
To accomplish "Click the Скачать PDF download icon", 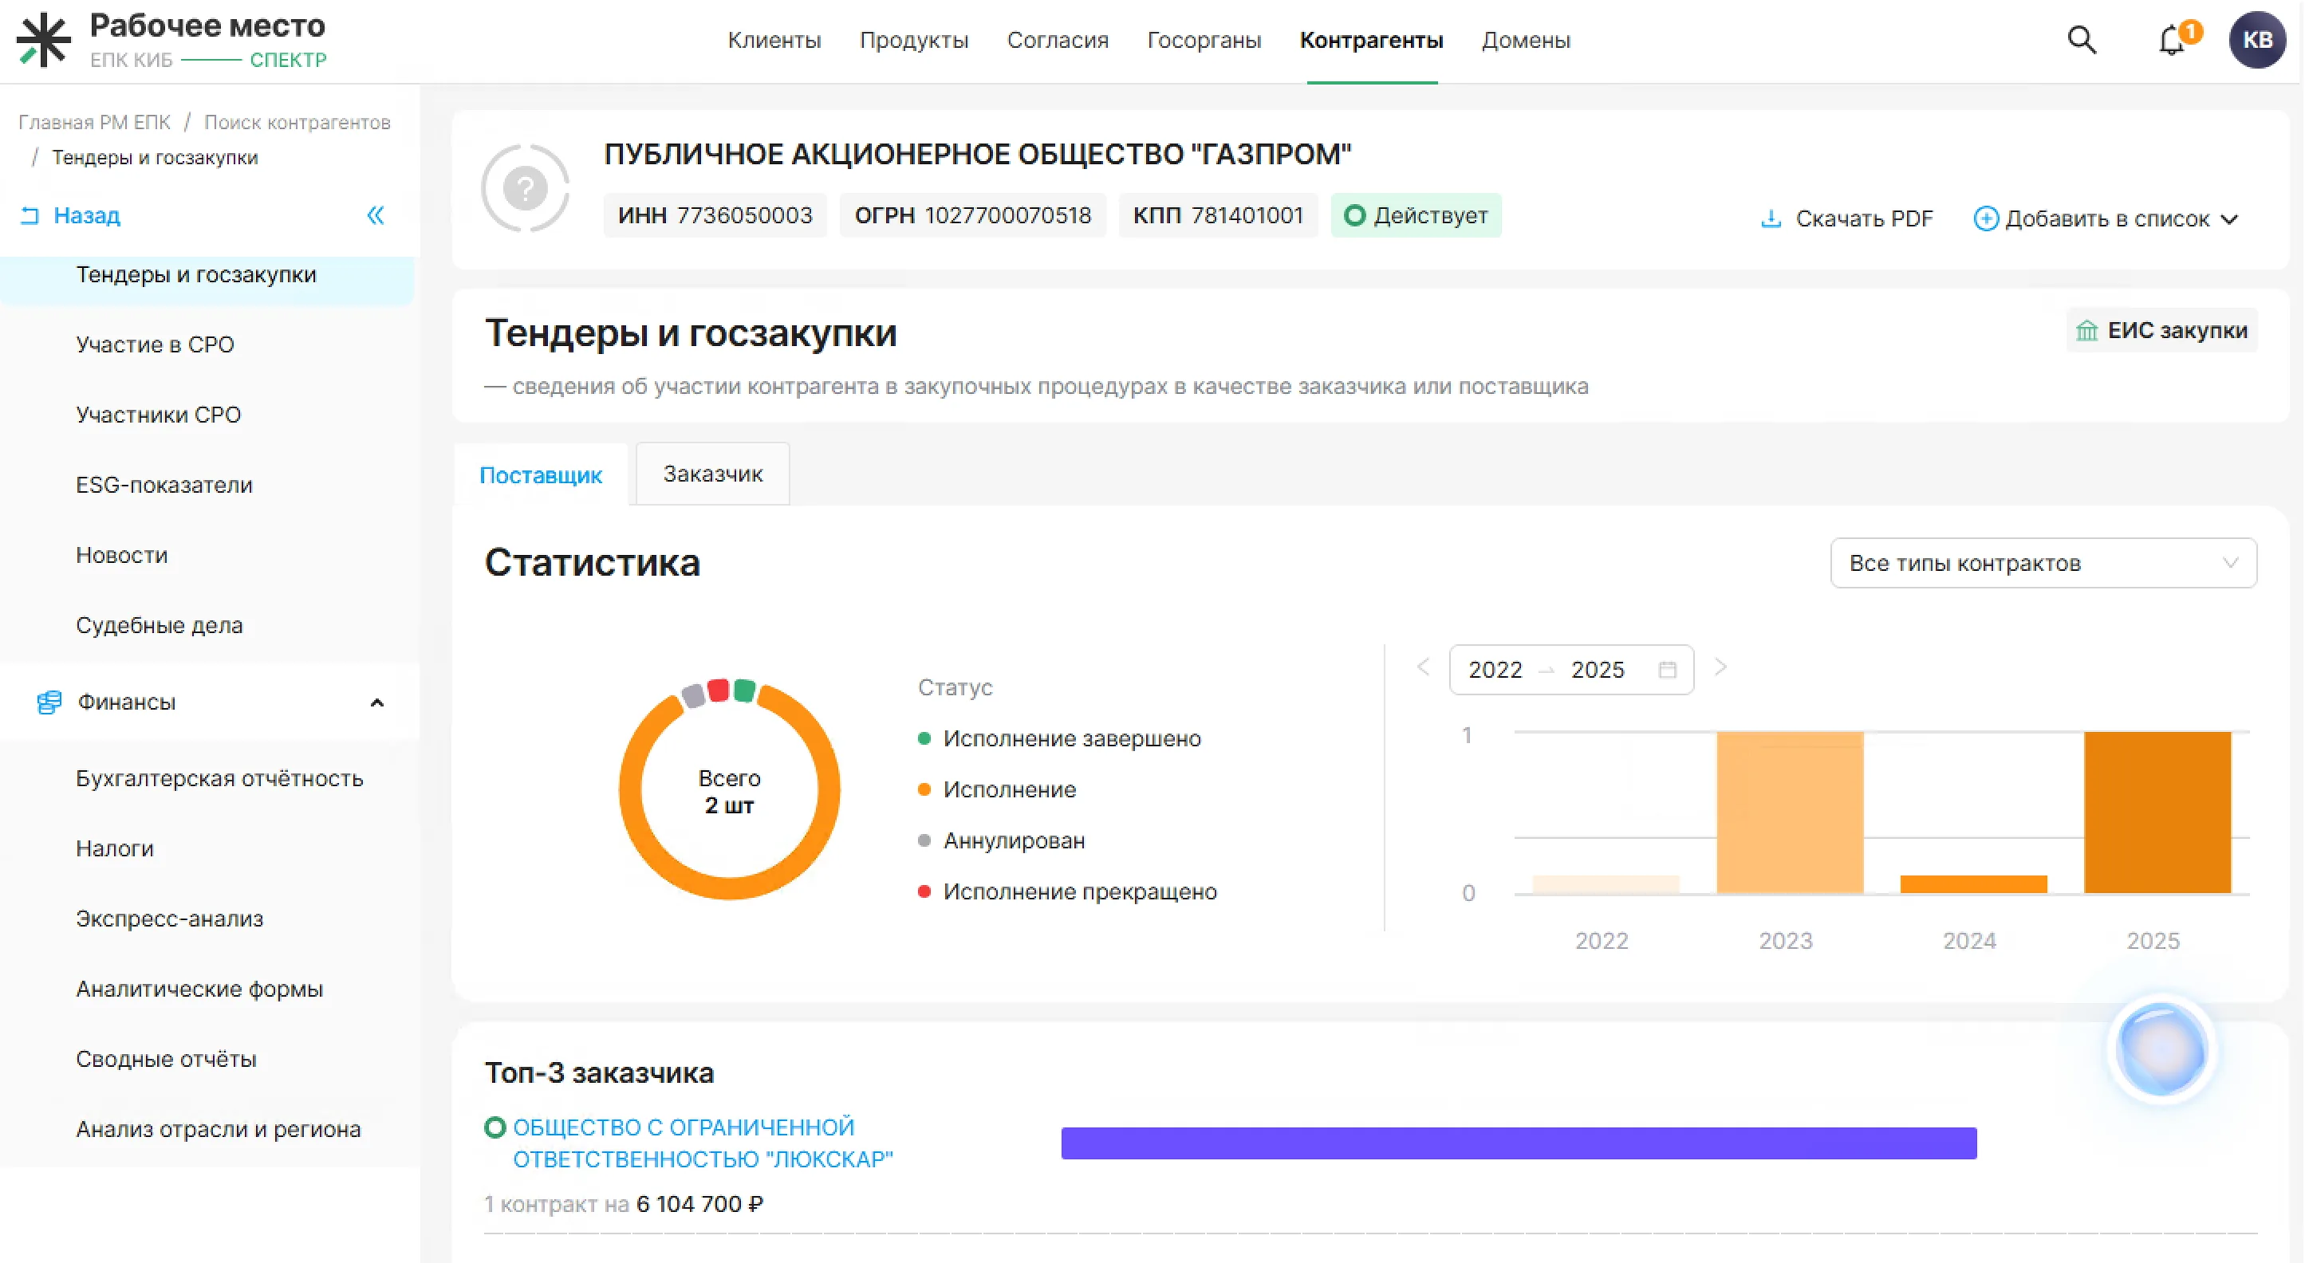I will coord(1770,219).
